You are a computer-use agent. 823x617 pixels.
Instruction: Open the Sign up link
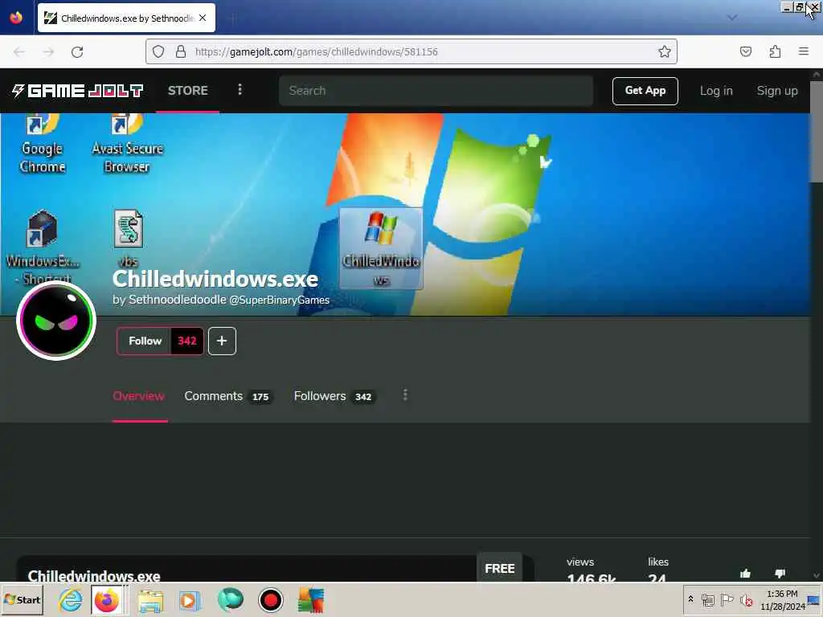pyautogui.click(x=777, y=91)
